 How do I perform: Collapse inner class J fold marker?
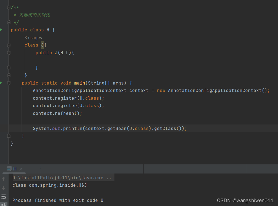coord(9,45)
